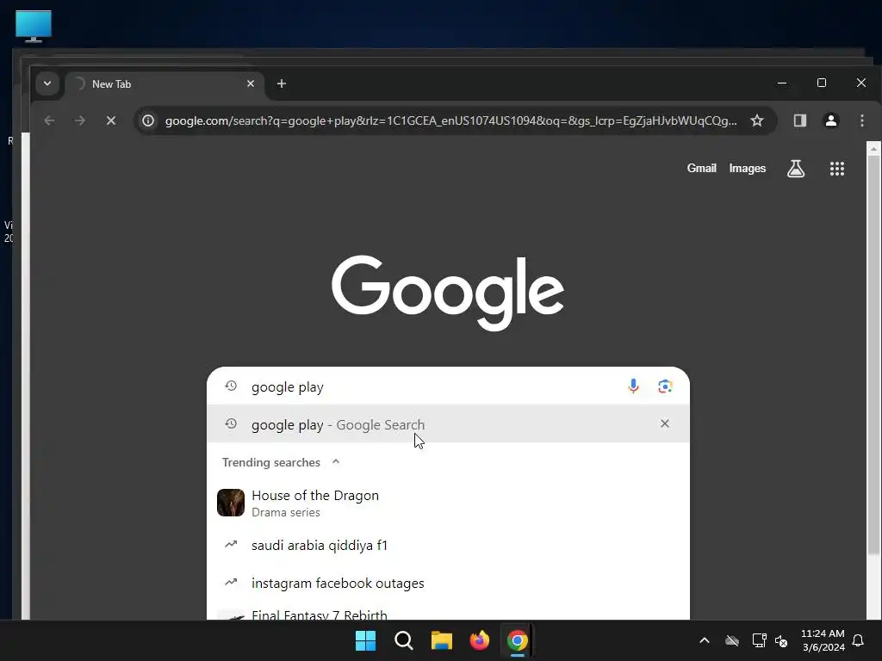Click the page vertical scrollbar thumb
Viewport: 882px width, 661px height.
click(x=873, y=357)
